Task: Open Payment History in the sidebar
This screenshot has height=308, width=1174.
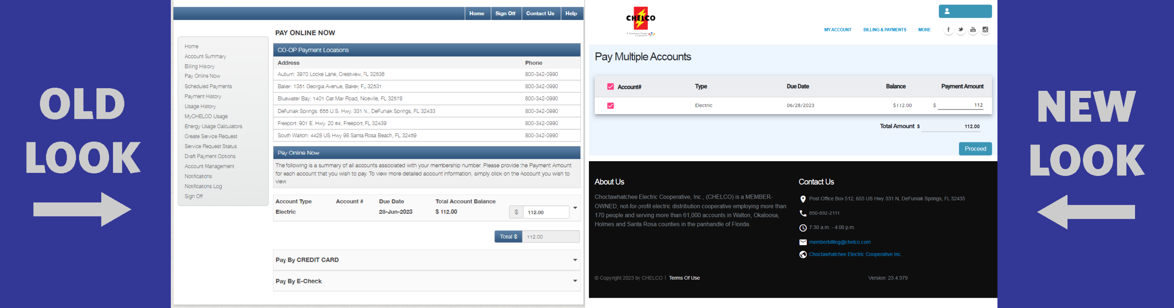Action: pos(203,96)
